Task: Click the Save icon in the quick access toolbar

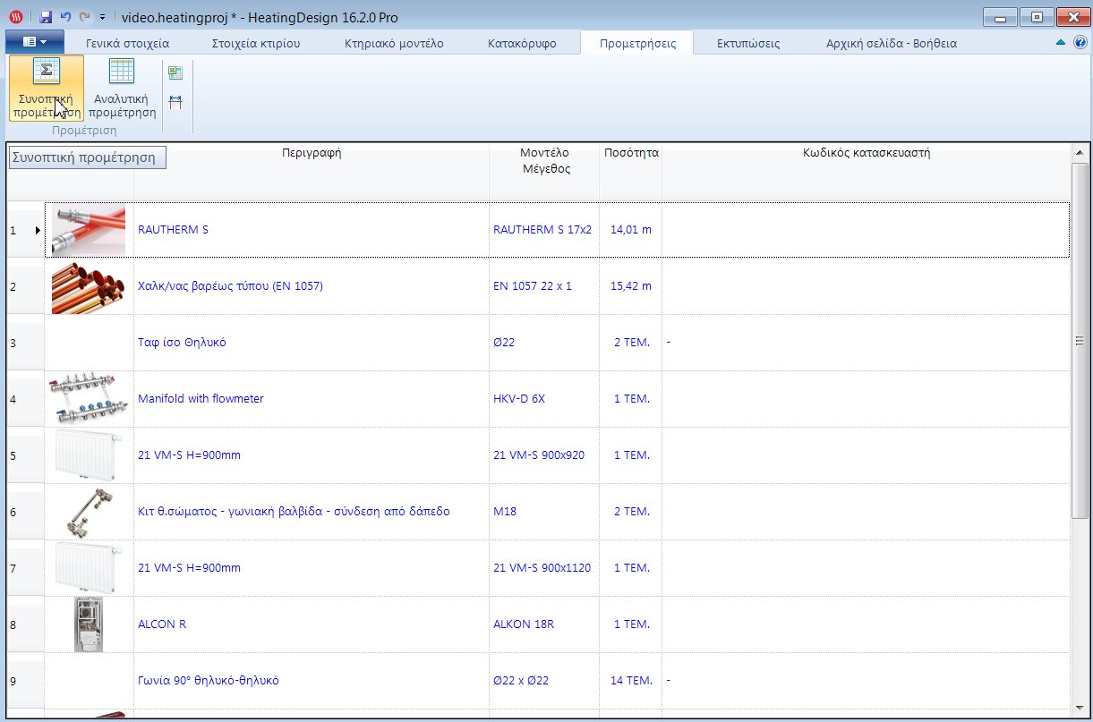Action: coord(47,17)
